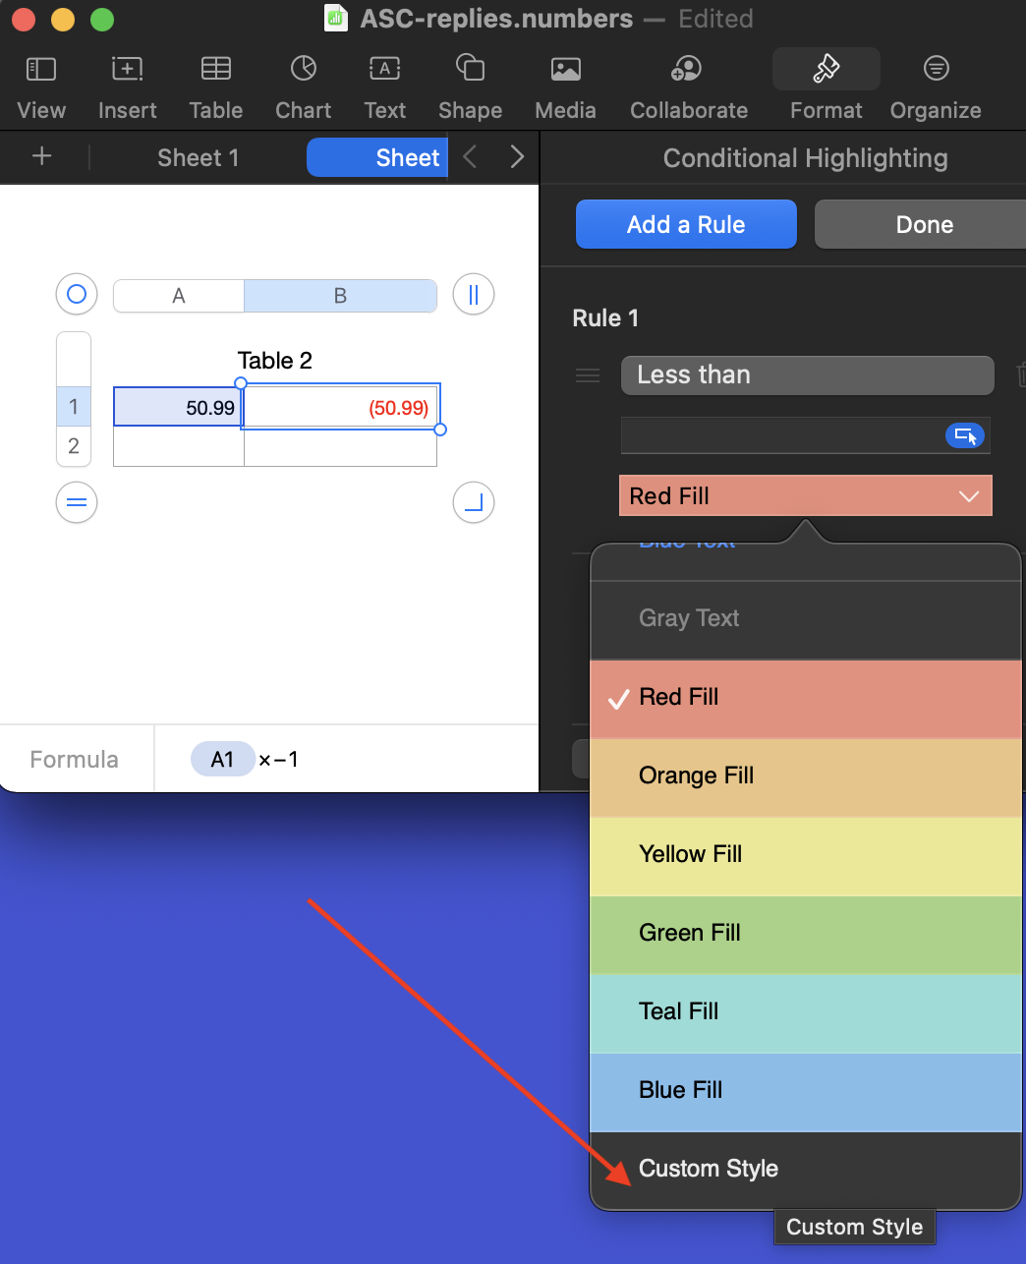Image resolution: width=1026 pixels, height=1264 pixels.
Task: Click the table select-all circle handle
Action: tap(77, 294)
